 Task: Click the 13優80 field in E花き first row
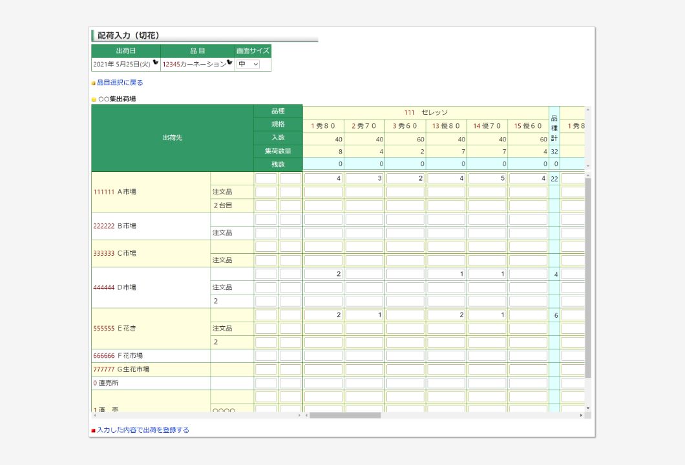pyautogui.click(x=446, y=315)
